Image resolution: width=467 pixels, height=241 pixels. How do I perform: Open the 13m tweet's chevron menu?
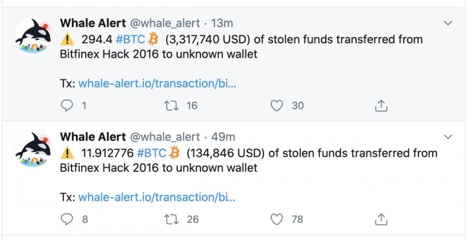point(448,23)
